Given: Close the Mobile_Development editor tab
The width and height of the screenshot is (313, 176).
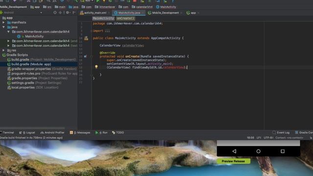Looking at the screenshot, I should coord(181,13).
